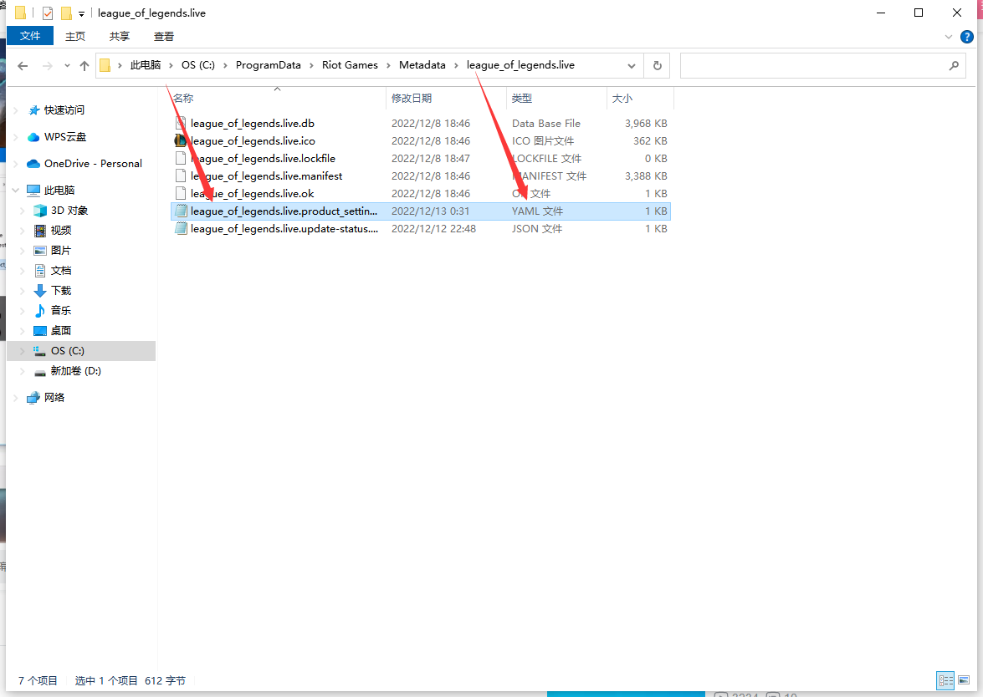Click the search magnifier icon

point(954,65)
